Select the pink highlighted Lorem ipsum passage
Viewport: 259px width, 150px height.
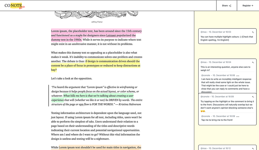point(96,35)
